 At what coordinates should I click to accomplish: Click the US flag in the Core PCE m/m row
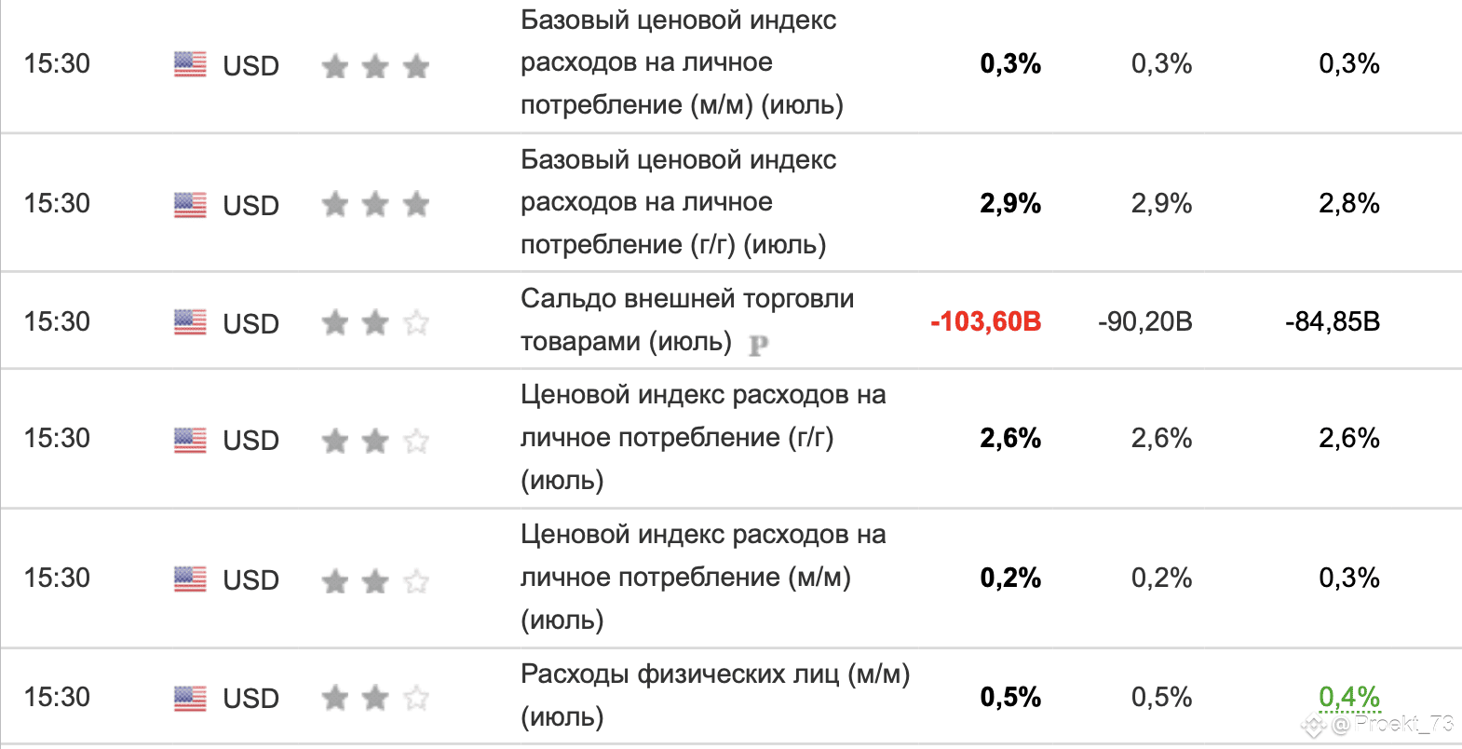(x=190, y=64)
